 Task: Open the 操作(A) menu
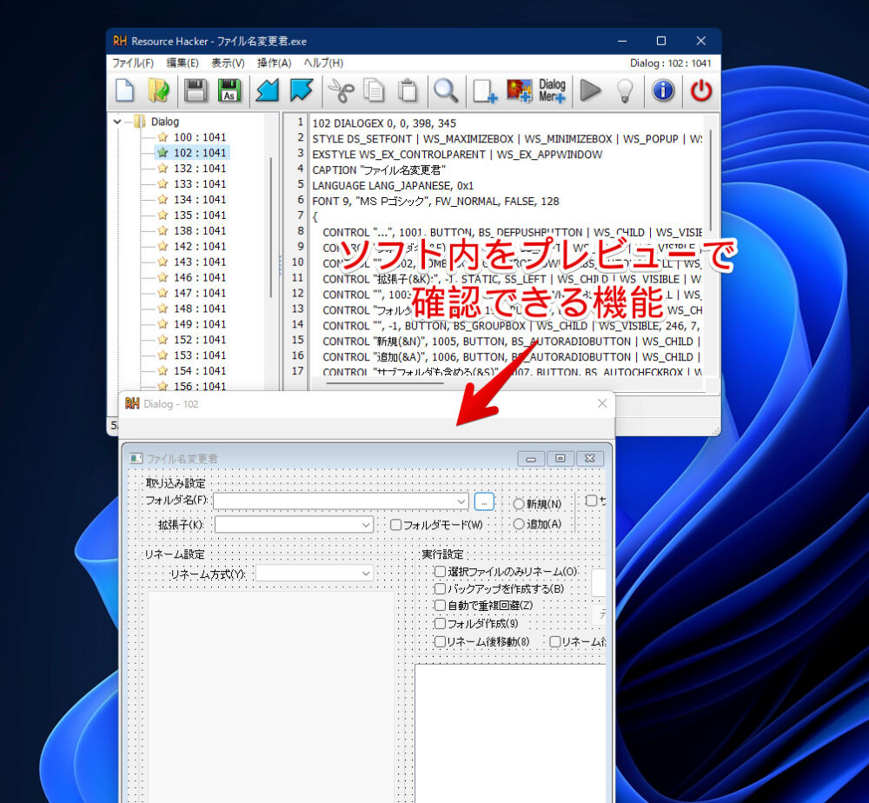pos(274,63)
